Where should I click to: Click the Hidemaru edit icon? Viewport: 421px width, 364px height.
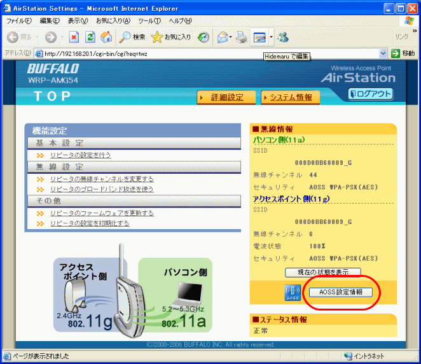pyautogui.click(x=259, y=38)
